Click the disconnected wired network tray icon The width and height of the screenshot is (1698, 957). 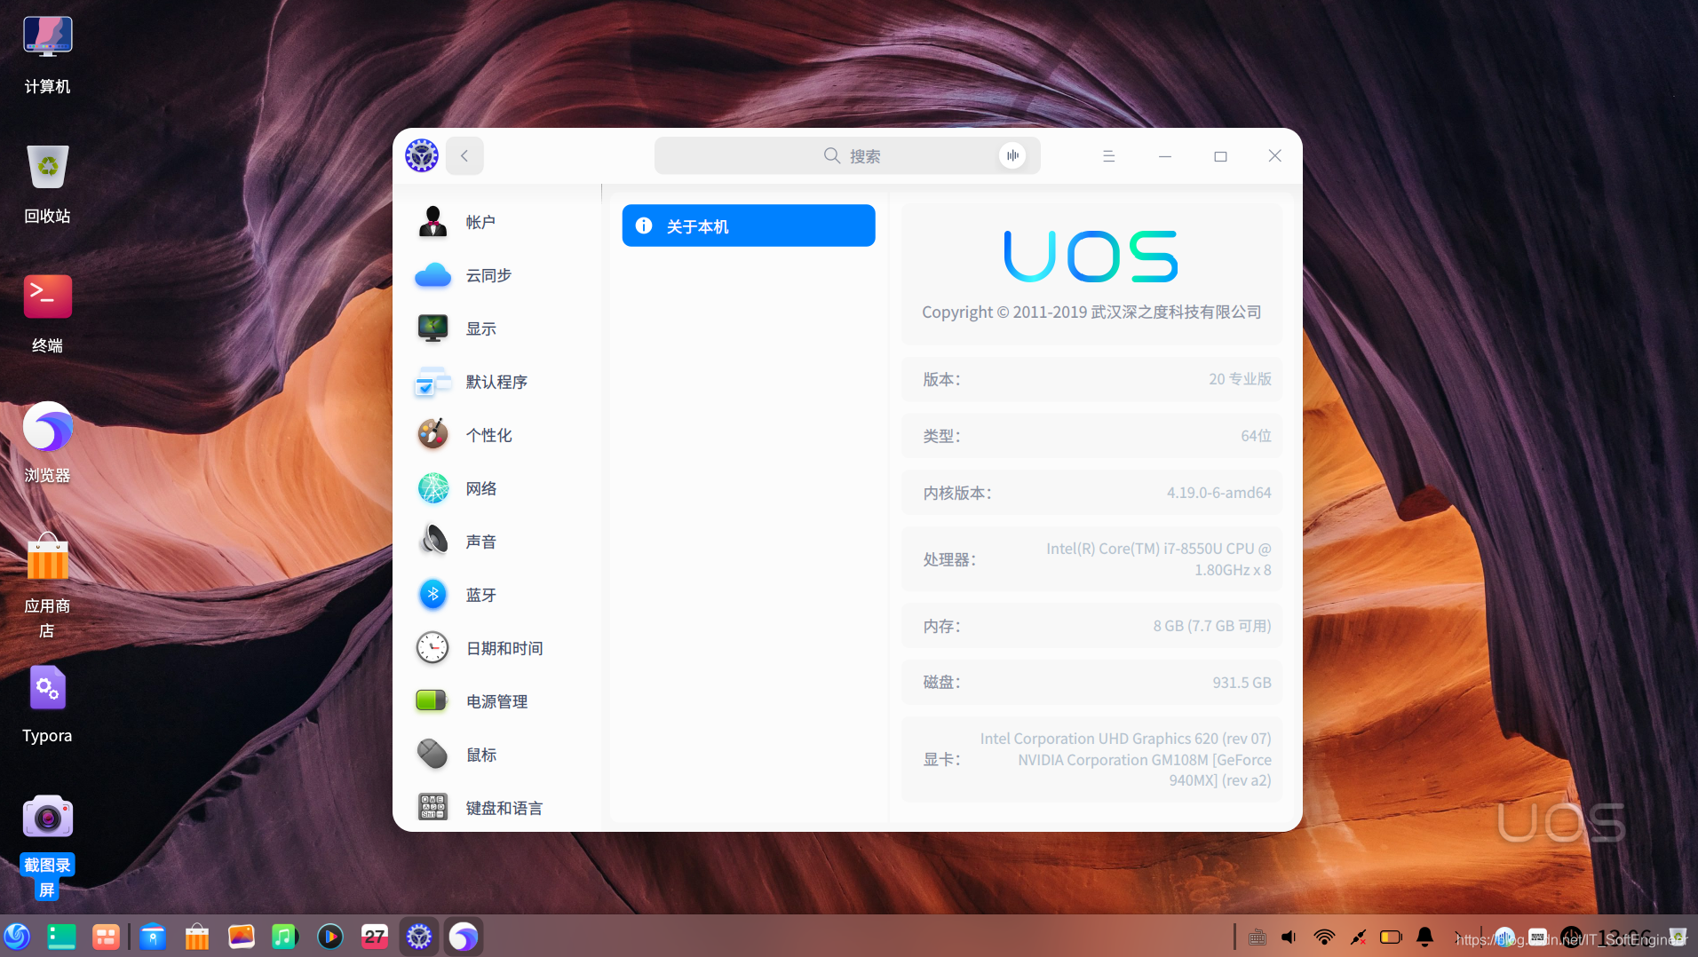point(1359,937)
